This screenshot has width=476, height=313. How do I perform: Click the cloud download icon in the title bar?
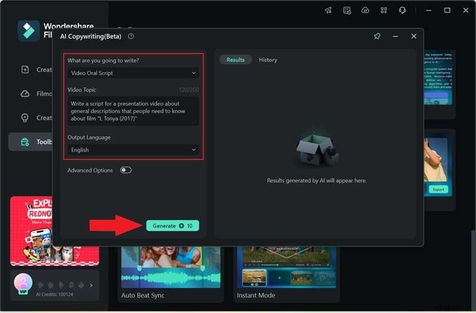pos(365,10)
